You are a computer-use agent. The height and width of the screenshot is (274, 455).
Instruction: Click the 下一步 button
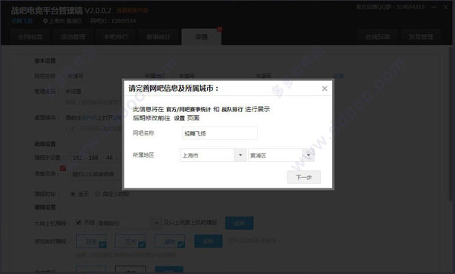304,177
